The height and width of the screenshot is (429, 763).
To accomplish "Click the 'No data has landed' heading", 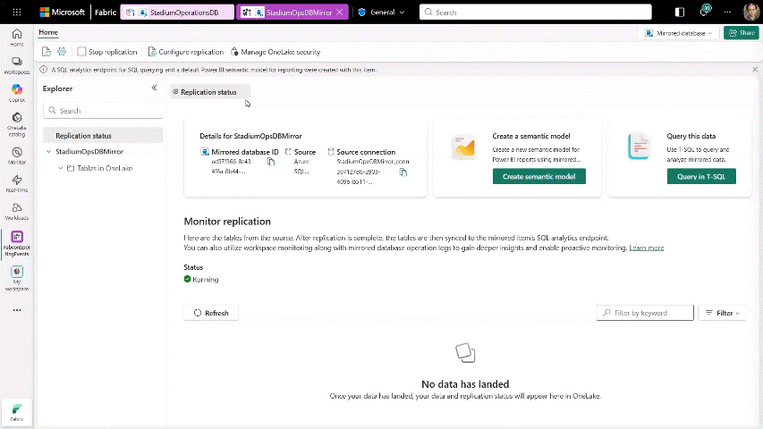I will [x=465, y=384].
